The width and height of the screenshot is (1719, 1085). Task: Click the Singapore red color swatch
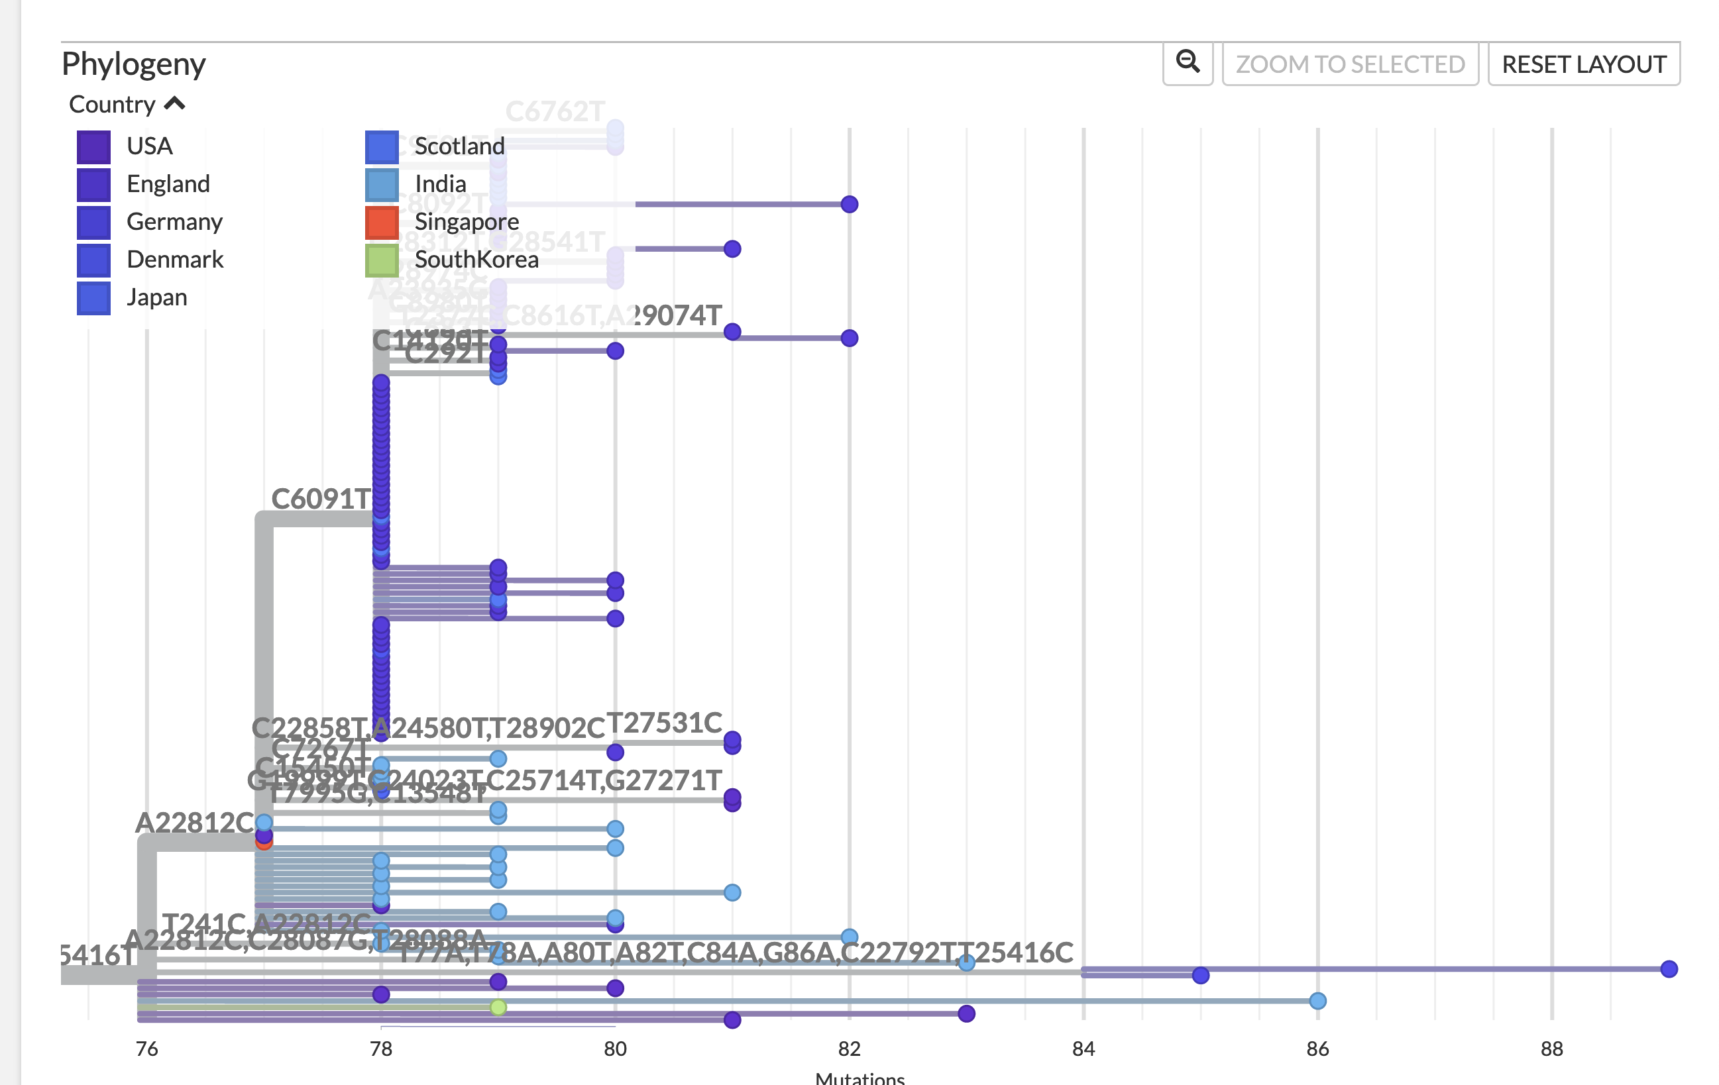coord(382,222)
